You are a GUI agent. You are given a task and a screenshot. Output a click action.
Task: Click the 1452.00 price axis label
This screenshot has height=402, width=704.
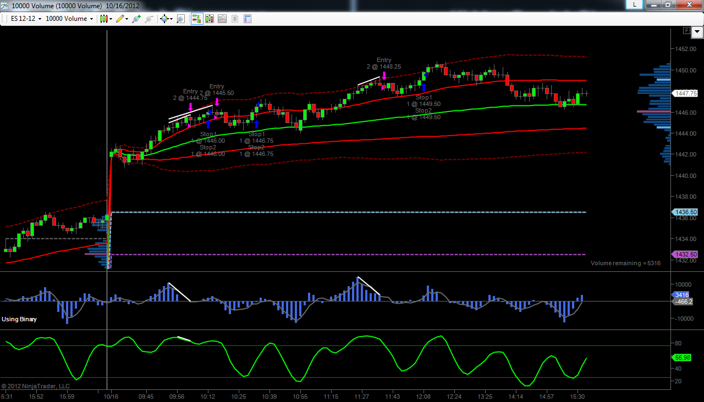(x=686, y=49)
